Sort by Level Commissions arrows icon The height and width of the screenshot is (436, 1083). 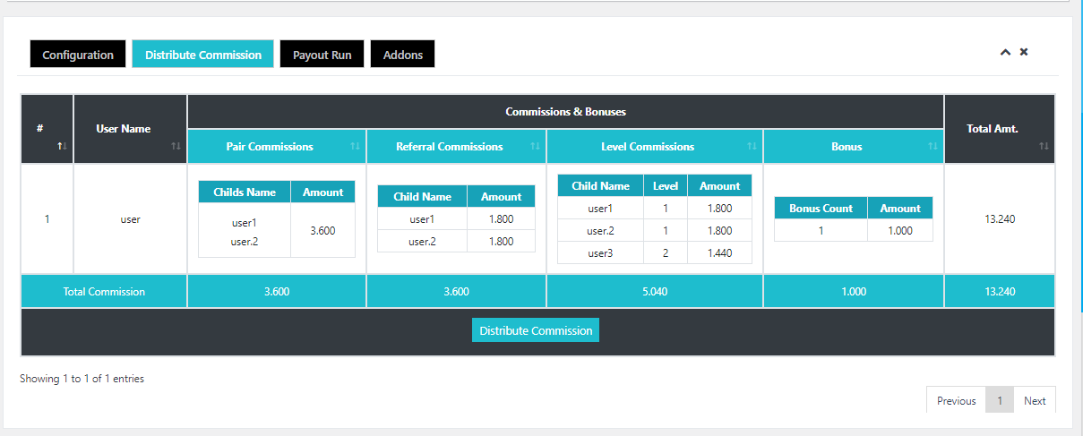pos(752,147)
